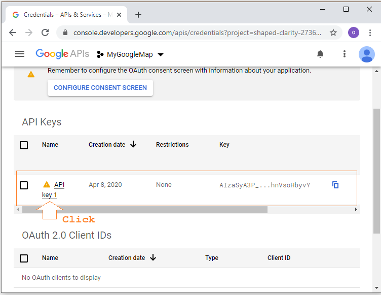Click the Google APIs logo
This screenshot has width=381, height=295.
[x=62, y=54]
